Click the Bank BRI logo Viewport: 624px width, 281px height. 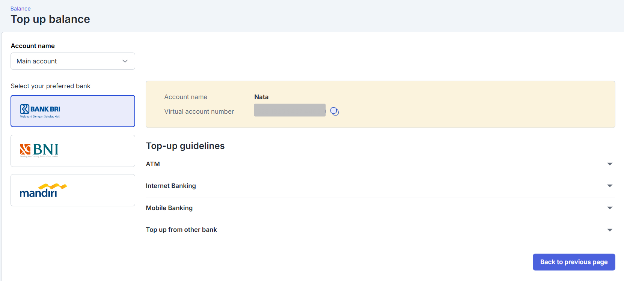coord(40,111)
